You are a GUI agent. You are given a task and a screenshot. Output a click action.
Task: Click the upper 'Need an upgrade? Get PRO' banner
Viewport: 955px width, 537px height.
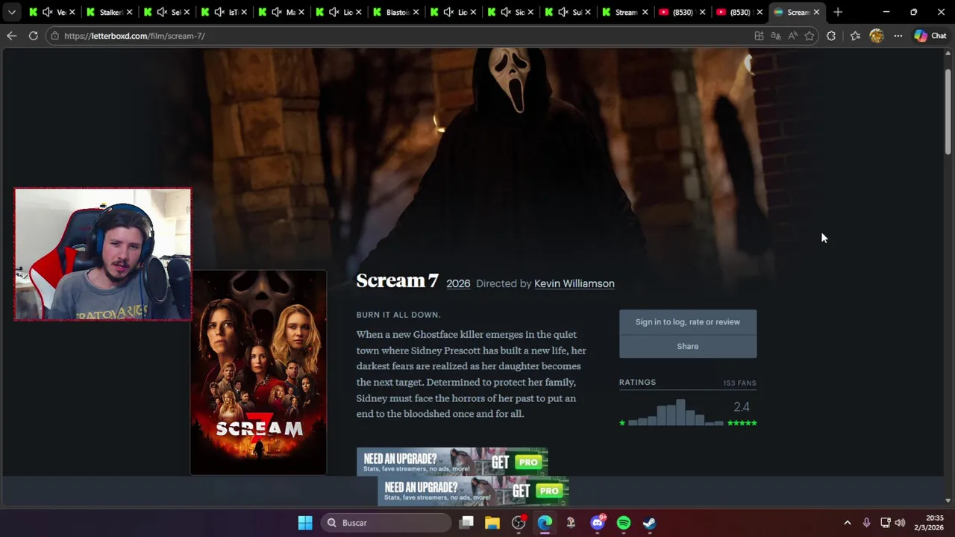452,462
